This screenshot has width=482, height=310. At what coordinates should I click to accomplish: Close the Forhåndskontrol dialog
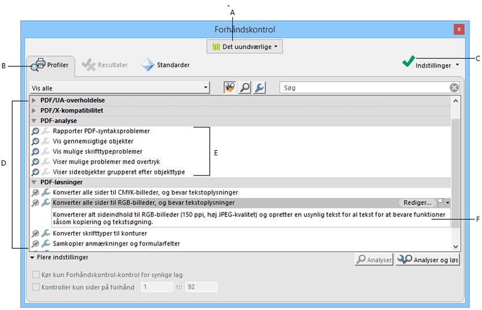(459, 29)
